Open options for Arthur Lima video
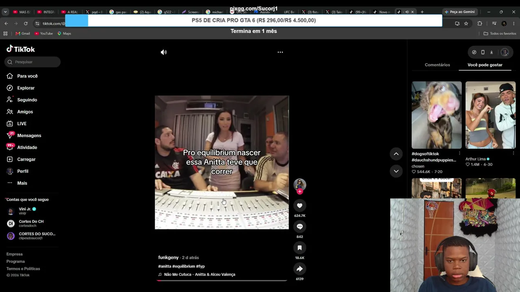520x292 pixels. 513,153
